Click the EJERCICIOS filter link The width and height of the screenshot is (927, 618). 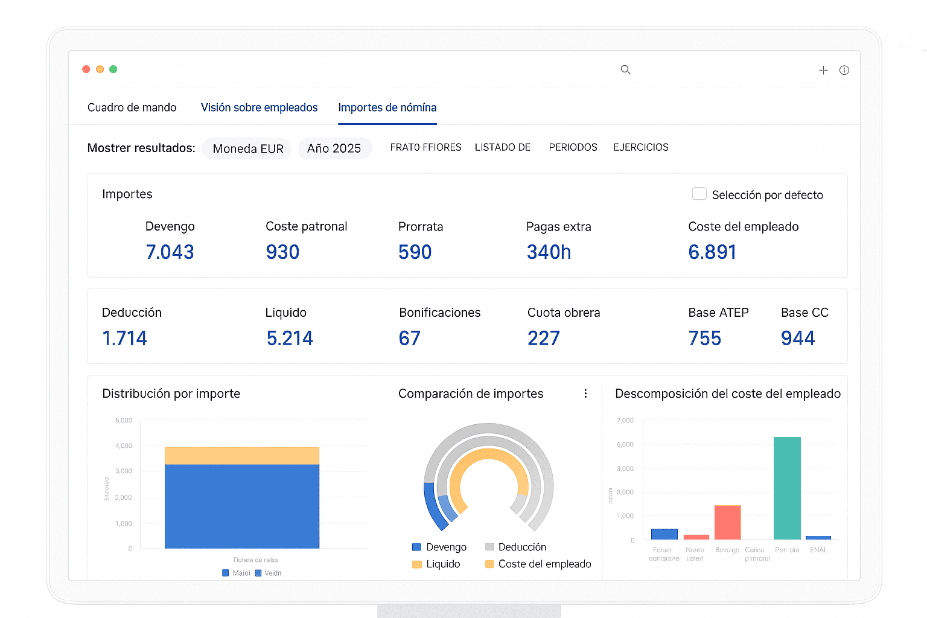(x=640, y=147)
